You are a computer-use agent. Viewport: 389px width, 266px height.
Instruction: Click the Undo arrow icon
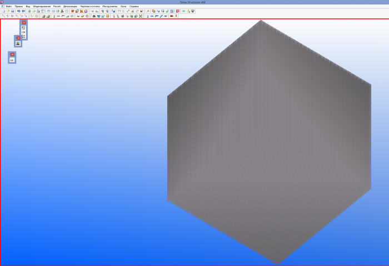(x=18, y=11)
